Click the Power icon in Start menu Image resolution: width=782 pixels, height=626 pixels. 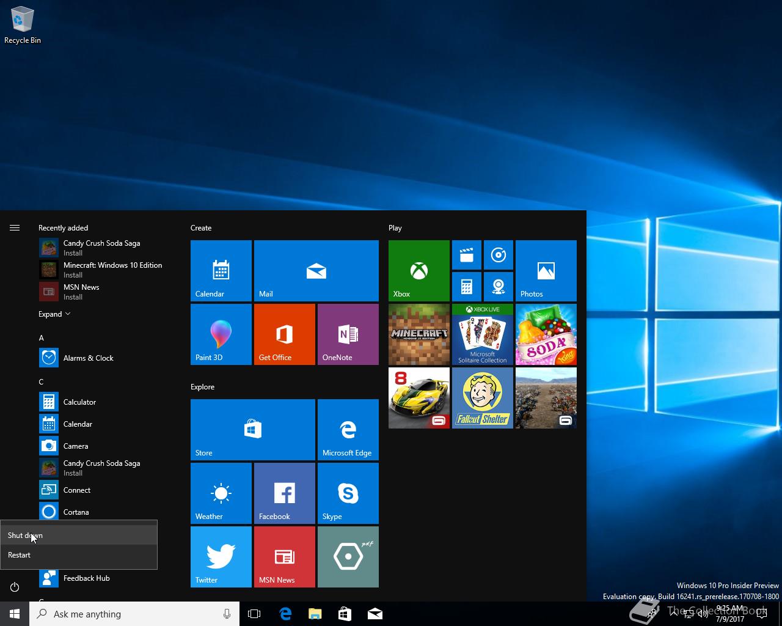click(x=15, y=587)
